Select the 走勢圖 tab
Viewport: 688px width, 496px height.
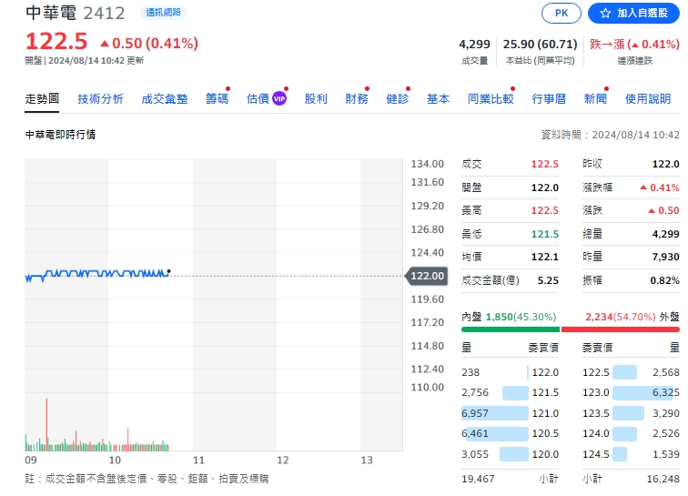(x=42, y=99)
